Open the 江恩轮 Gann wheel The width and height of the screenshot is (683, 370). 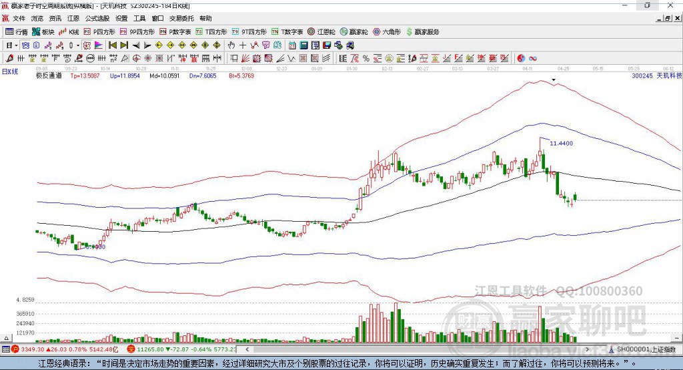tap(321, 32)
